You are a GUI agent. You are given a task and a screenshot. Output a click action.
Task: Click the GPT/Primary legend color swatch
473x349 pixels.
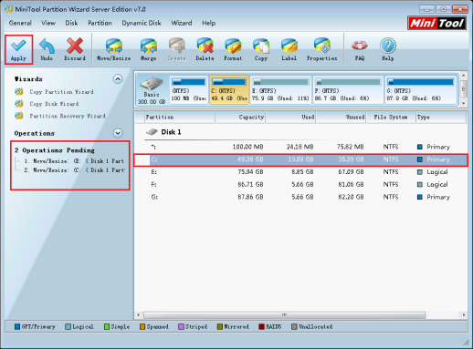[17, 327]
